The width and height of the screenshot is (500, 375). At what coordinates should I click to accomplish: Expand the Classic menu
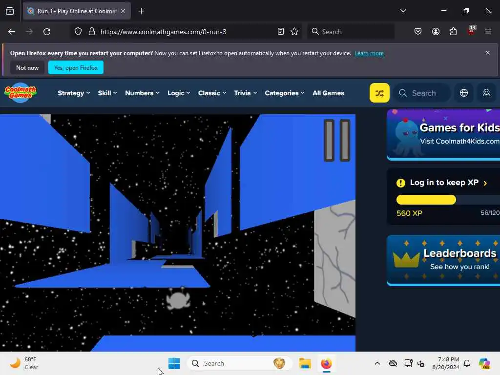(212, 93)
